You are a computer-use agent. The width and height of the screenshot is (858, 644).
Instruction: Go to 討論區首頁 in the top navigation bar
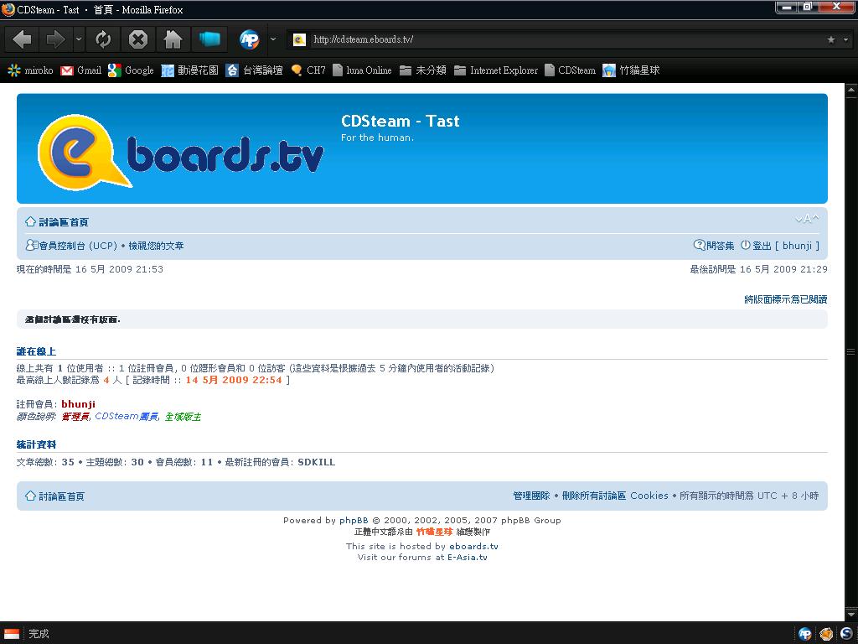(57, 221)
